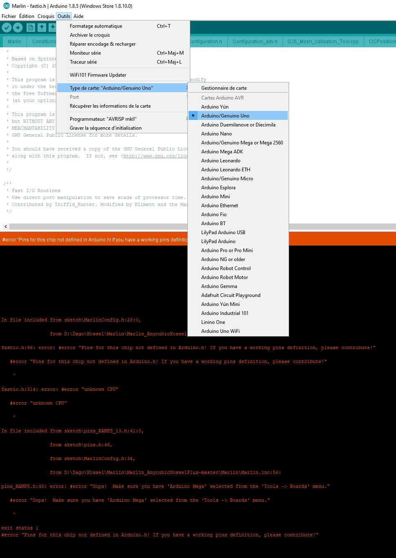Switch to the G26_Mesh_Validation_Tool.cpp tab
The image size is (396, 558).
pyautogui.click(x=323, y=42)
